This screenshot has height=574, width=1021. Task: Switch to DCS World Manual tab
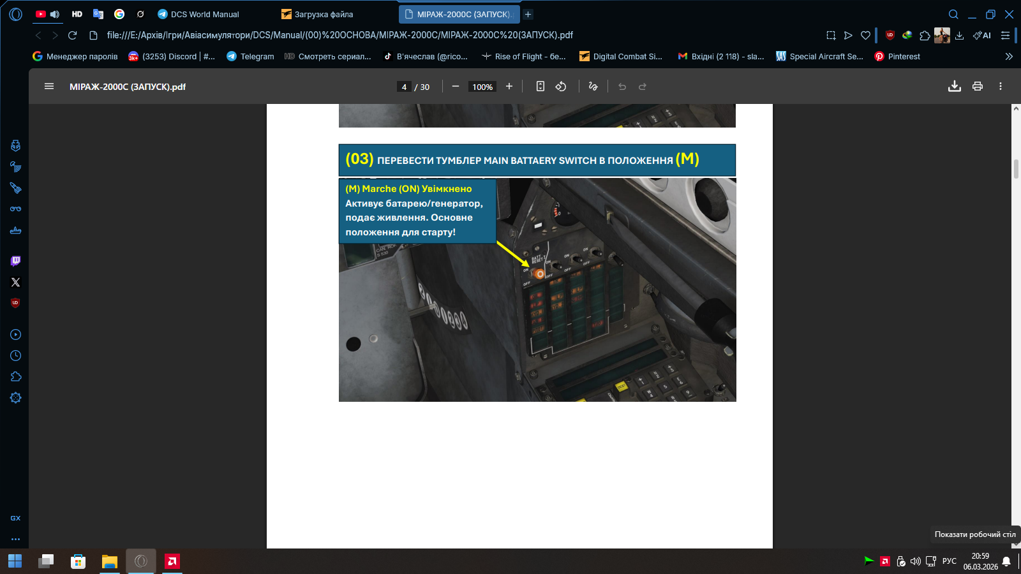tap(204, 14)
